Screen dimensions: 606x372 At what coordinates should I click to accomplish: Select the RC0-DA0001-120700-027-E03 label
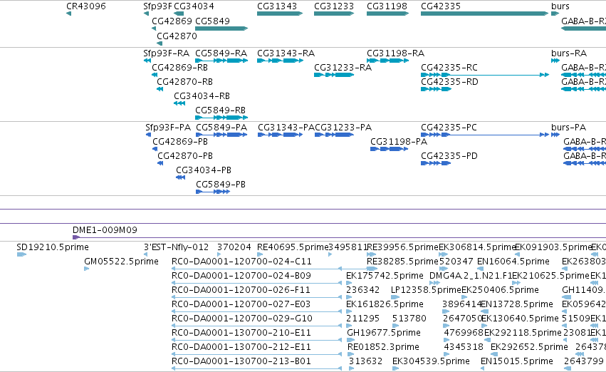click(x=241, y=304)
